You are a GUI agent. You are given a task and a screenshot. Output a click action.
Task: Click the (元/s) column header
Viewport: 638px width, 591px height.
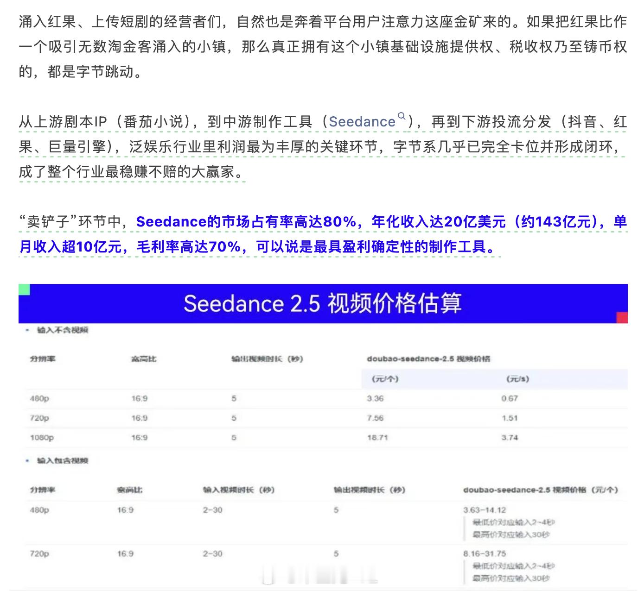point(517,379)
